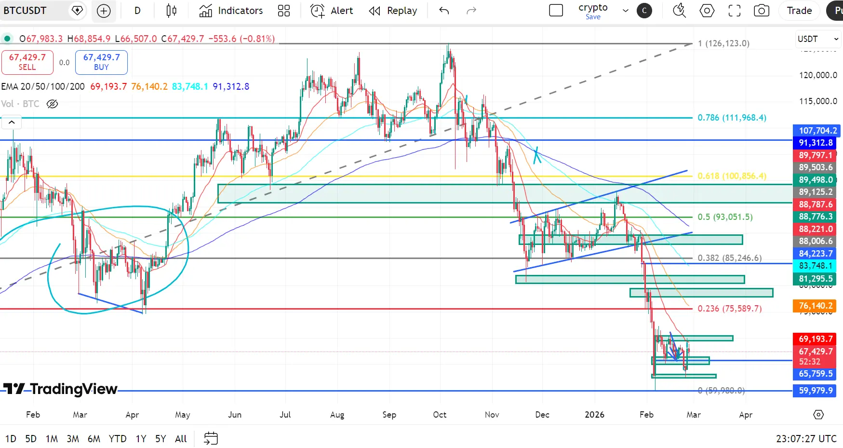The image size is (843, 448).
Task: Take a chart snapshot with the camera icon
Action: tap(762, 11)
